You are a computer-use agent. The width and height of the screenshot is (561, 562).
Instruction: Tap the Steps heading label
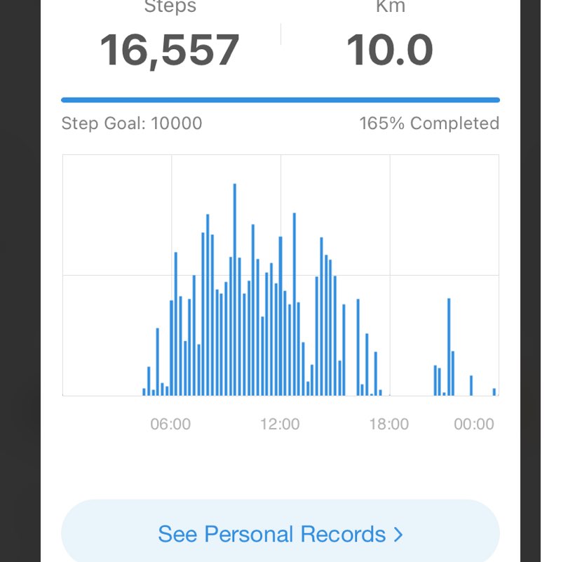pyautogui.click(x=170, y=8)
